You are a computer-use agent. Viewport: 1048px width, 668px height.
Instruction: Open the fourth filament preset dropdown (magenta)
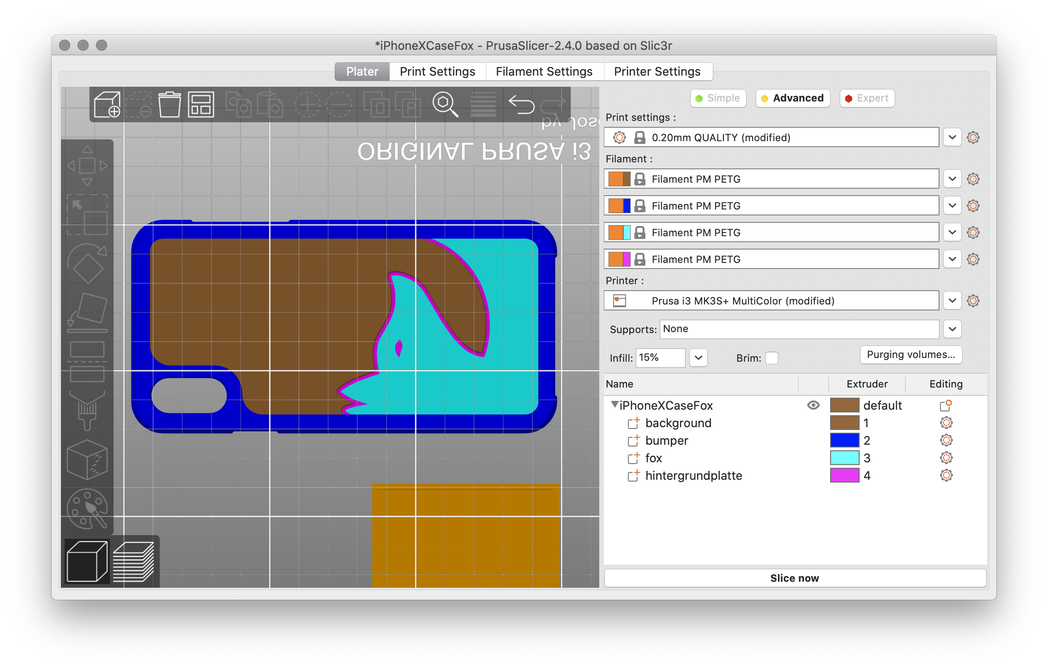[952, 259]
